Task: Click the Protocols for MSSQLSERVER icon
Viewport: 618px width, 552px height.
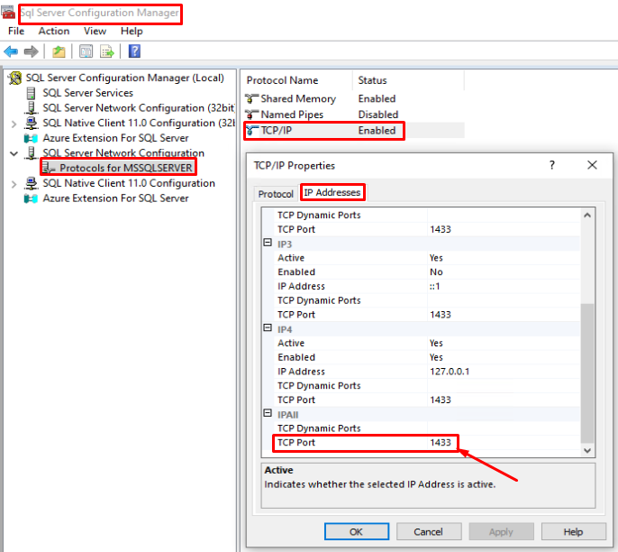Action: [x=49, y=168]
